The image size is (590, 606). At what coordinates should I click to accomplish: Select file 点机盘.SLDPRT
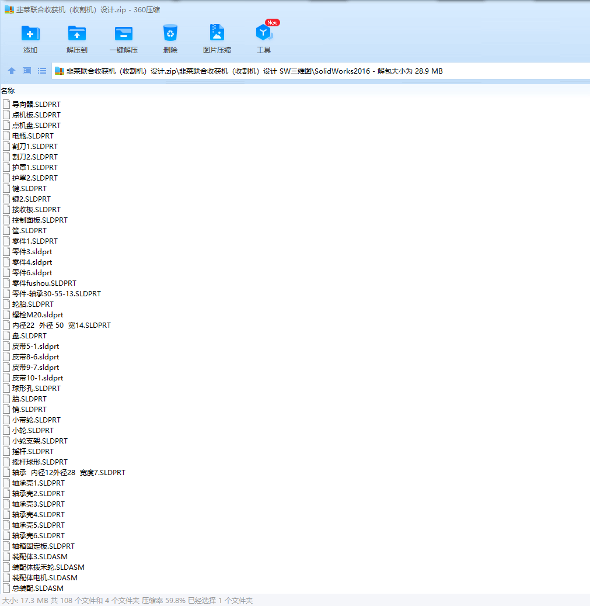tap(36, 125)
